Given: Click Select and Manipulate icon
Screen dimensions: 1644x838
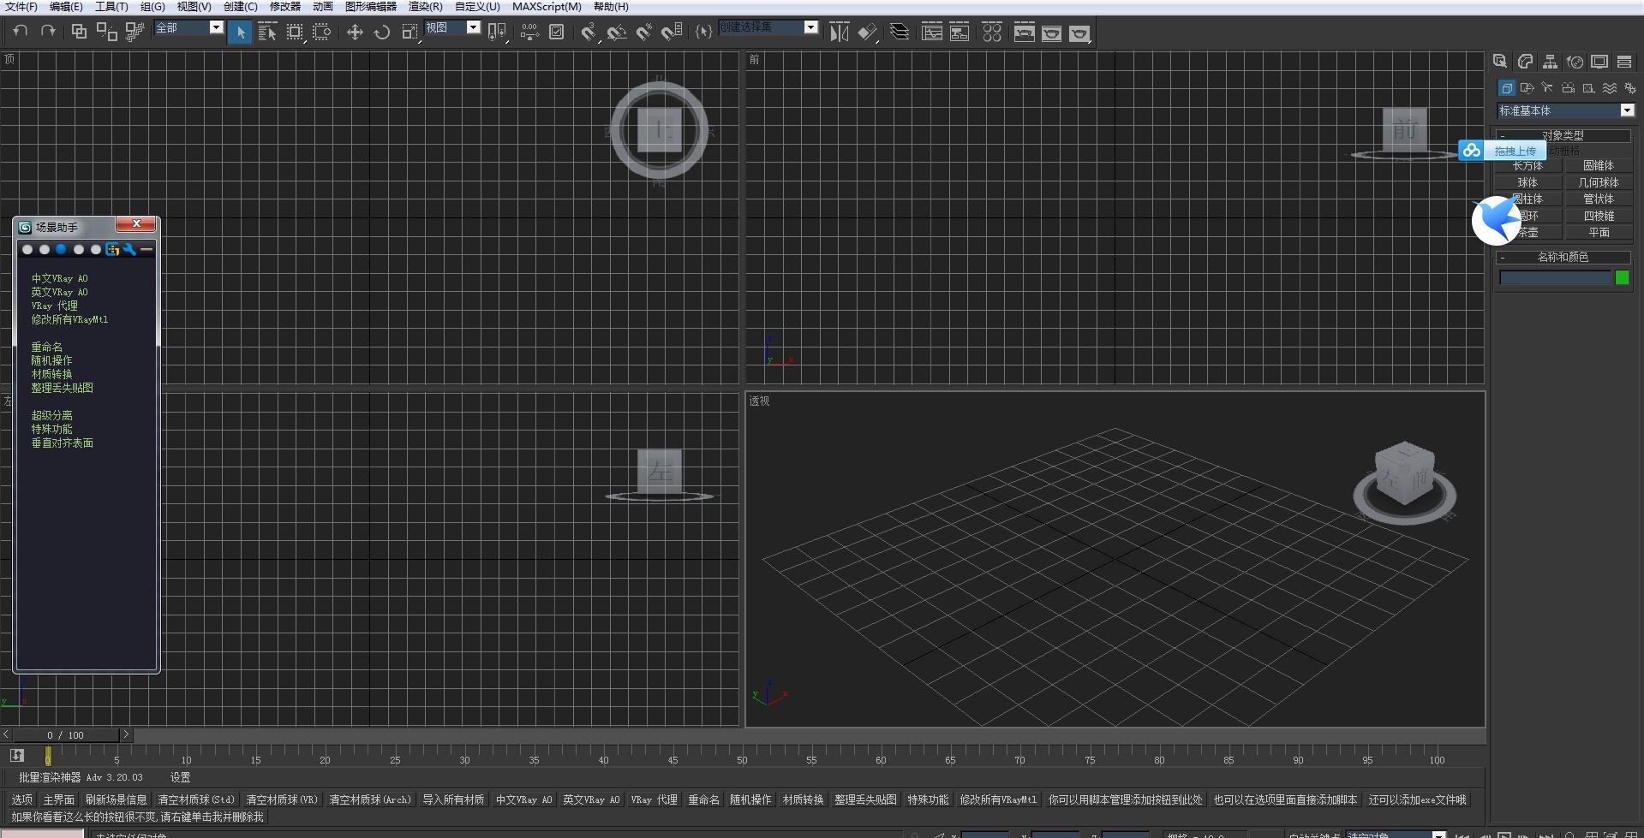Looking at the screenshot, I should coord(529,33).
